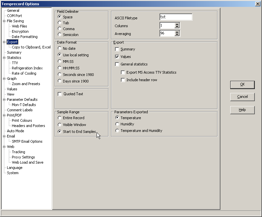Uncheck the Values export checkbox

pos(117,57)
